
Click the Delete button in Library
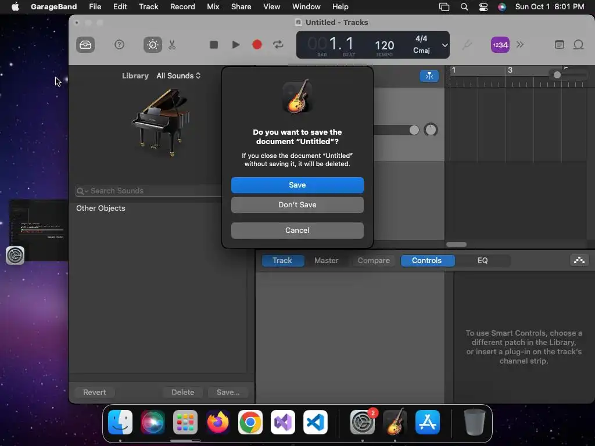tap(183, 393)
